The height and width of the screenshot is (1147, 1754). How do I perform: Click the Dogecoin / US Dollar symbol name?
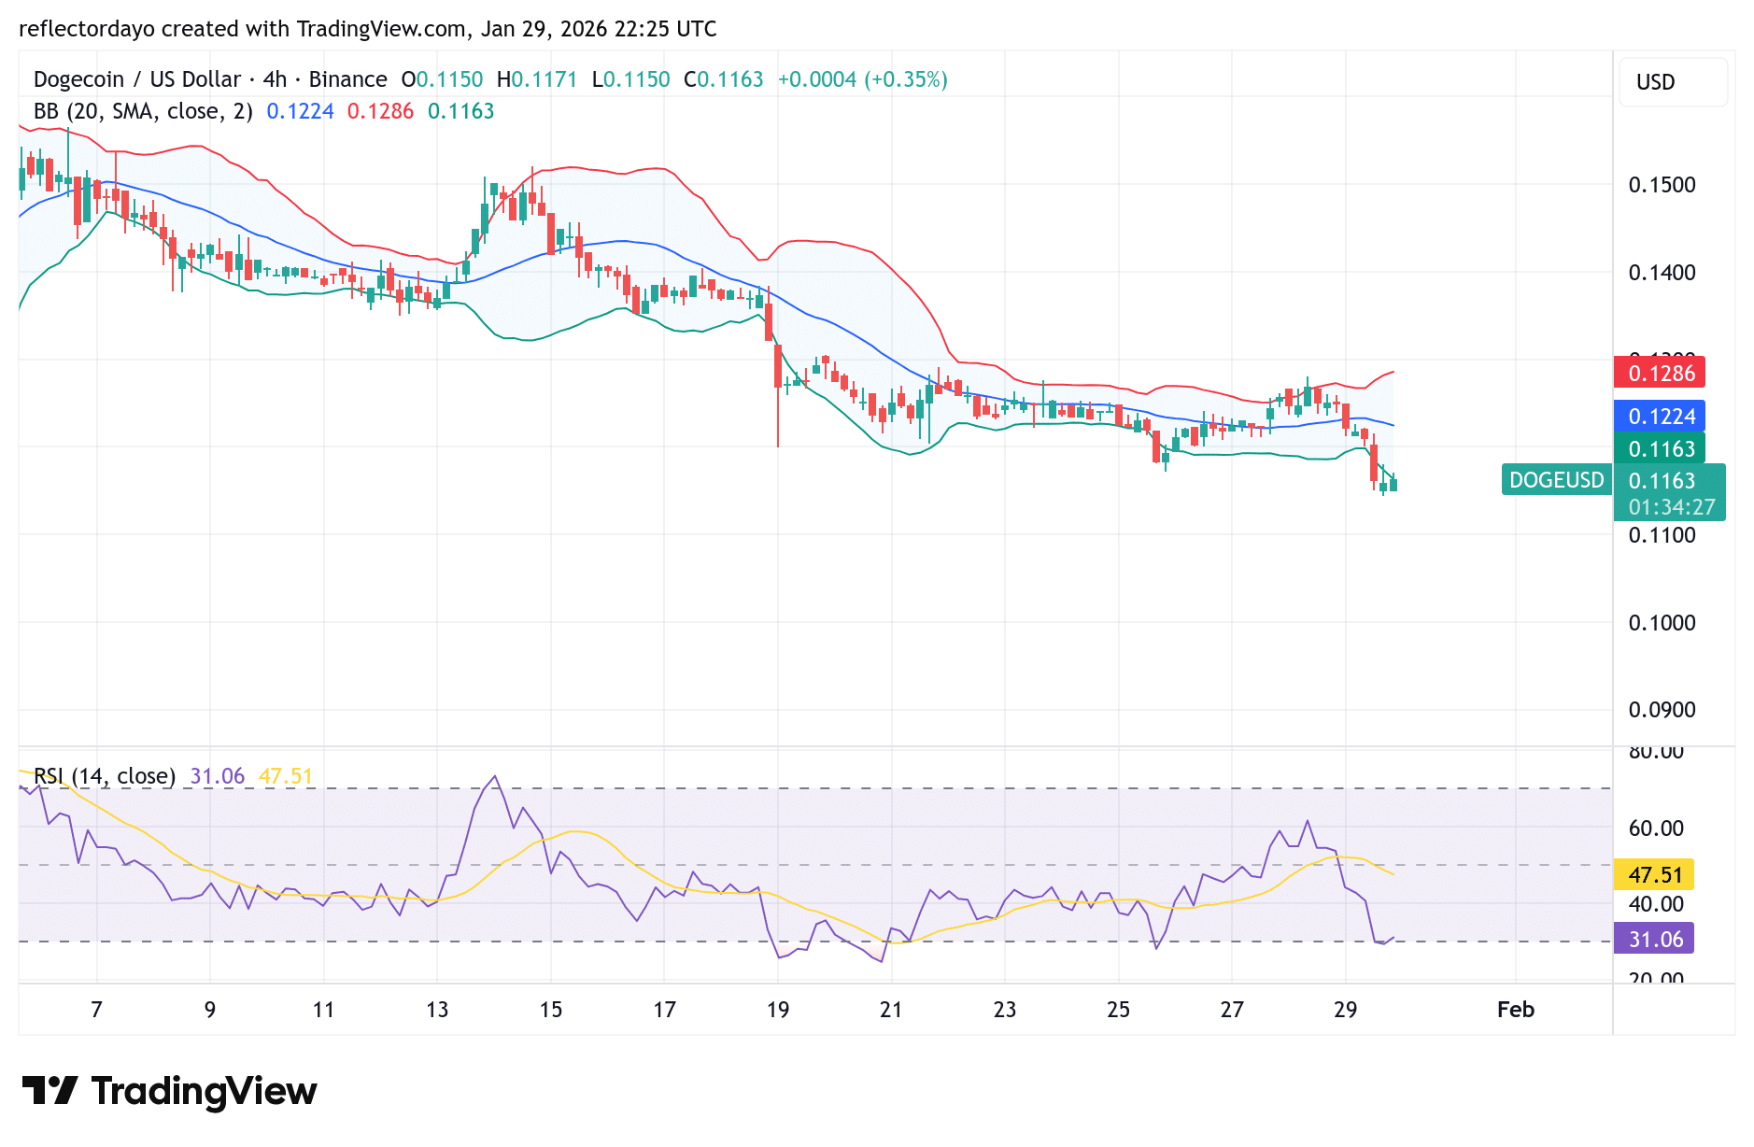tap(134, 79)
